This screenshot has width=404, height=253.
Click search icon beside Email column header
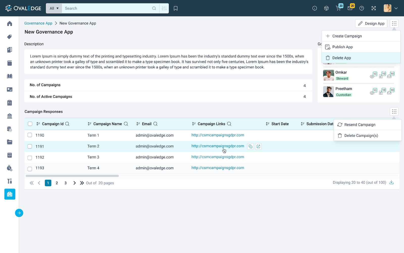(x=156, y=124)
